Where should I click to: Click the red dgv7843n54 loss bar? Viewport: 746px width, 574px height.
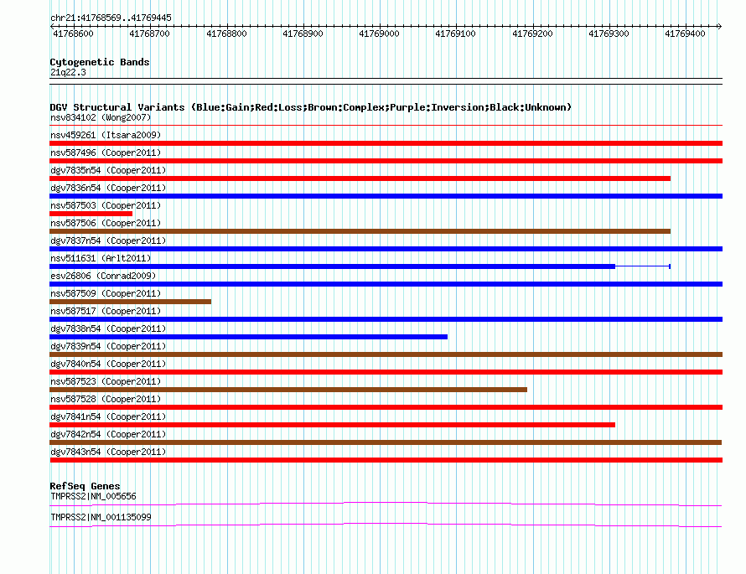point(386,460)
